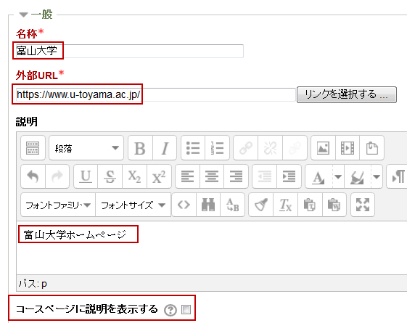The width and height of the screenshot is (407, 323).
Task: Open background color picker dropdown arrow
Action: 377,176
